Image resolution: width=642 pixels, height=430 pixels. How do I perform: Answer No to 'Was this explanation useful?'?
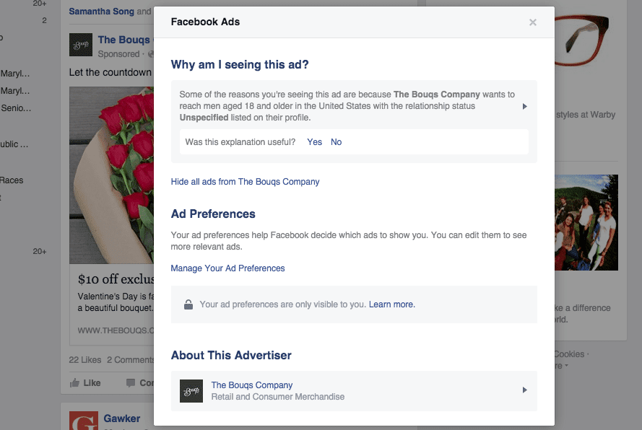(x=336, y=142)
